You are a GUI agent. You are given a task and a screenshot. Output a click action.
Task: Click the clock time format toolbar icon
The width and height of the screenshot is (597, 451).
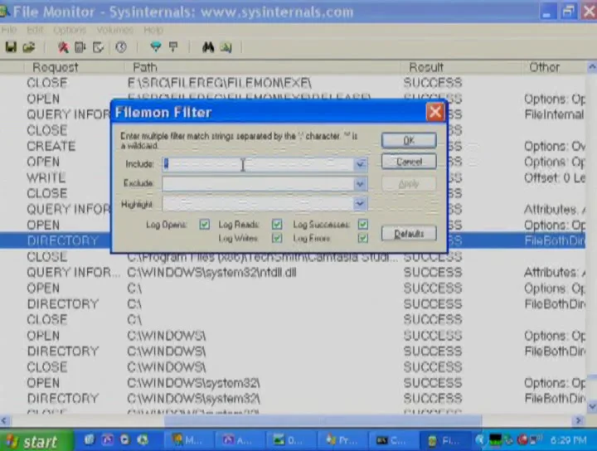click(x=121, y=47)
